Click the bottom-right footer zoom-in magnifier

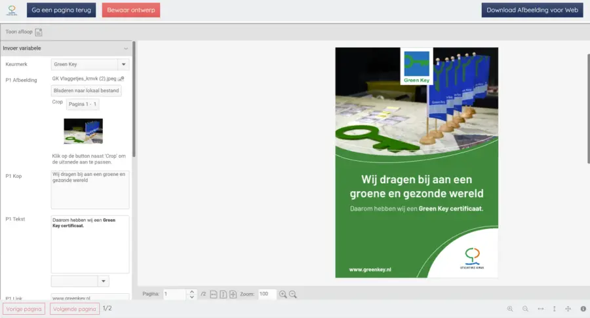(510, 309)
